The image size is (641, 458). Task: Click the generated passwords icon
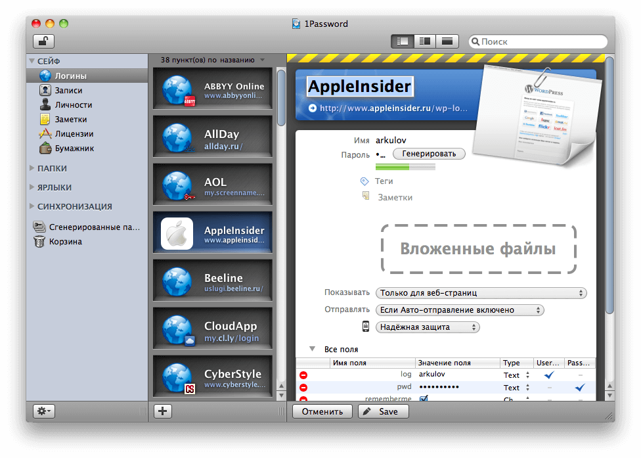[x=39, y=227]
